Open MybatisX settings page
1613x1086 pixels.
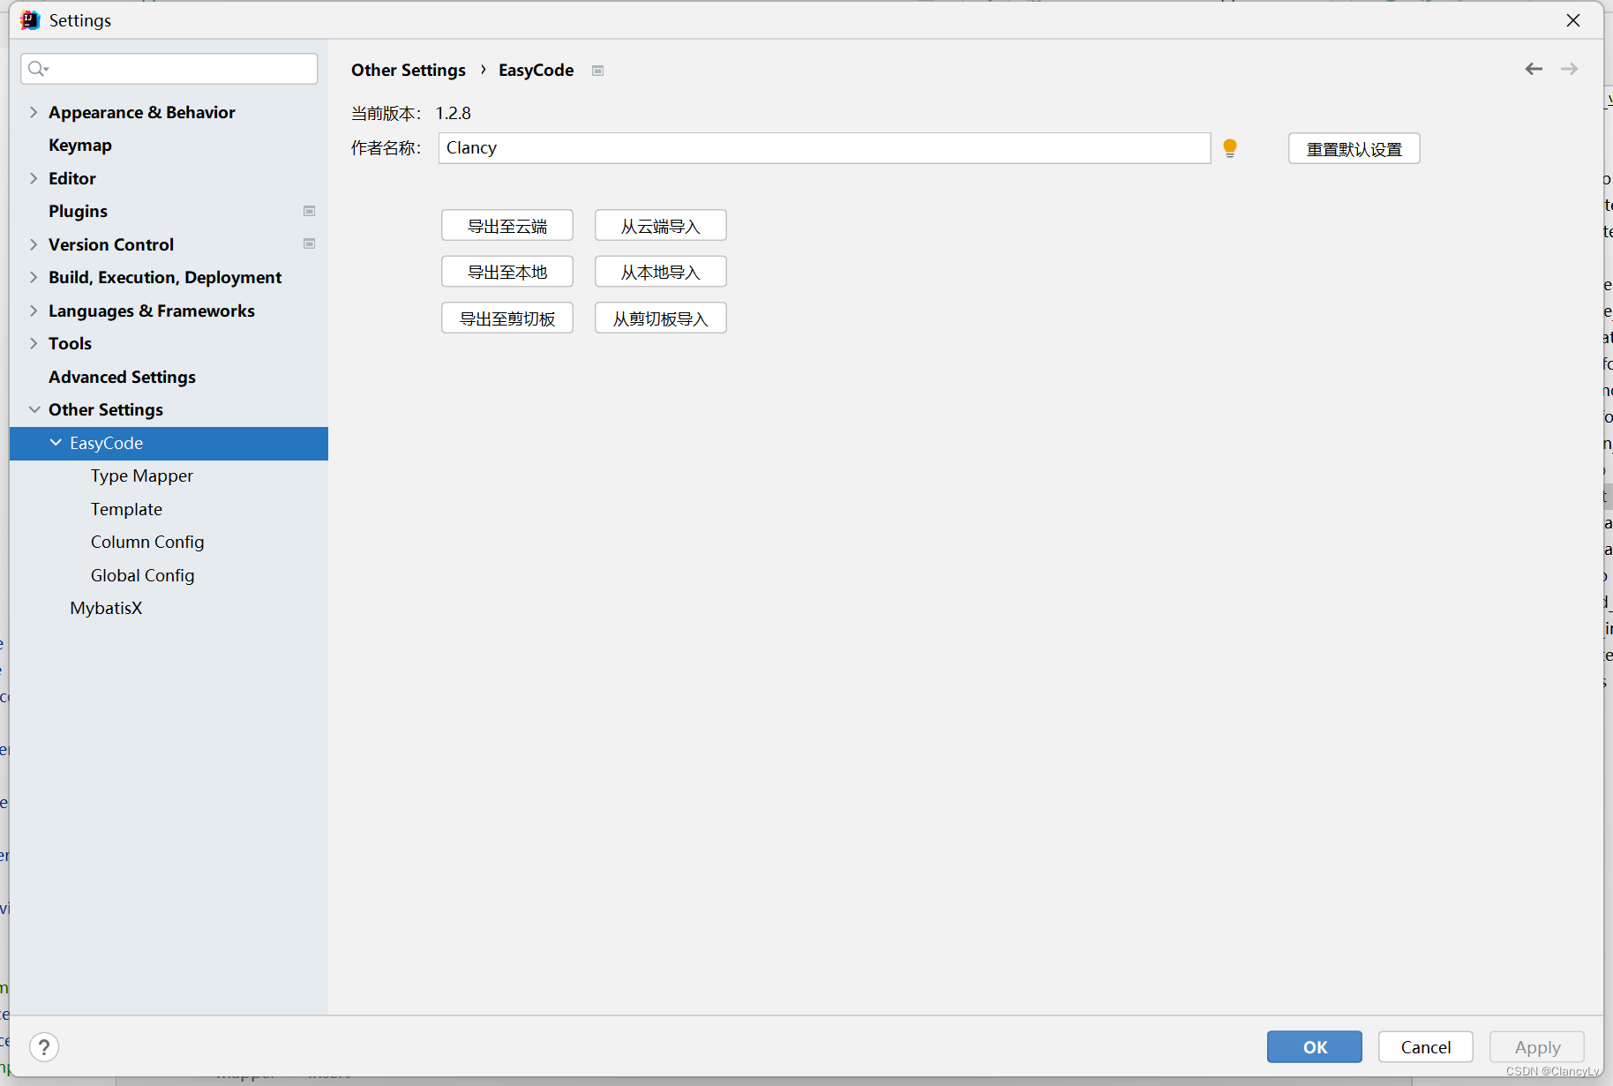(x=106, y=608)
